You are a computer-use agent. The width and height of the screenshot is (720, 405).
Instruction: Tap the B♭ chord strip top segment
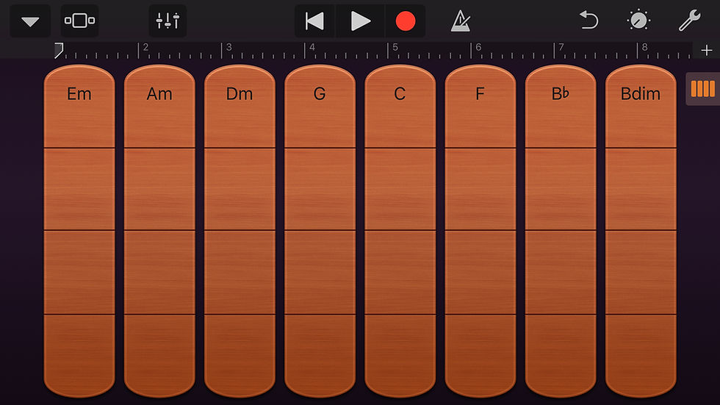pyautogui.click(x=560, y=107)
